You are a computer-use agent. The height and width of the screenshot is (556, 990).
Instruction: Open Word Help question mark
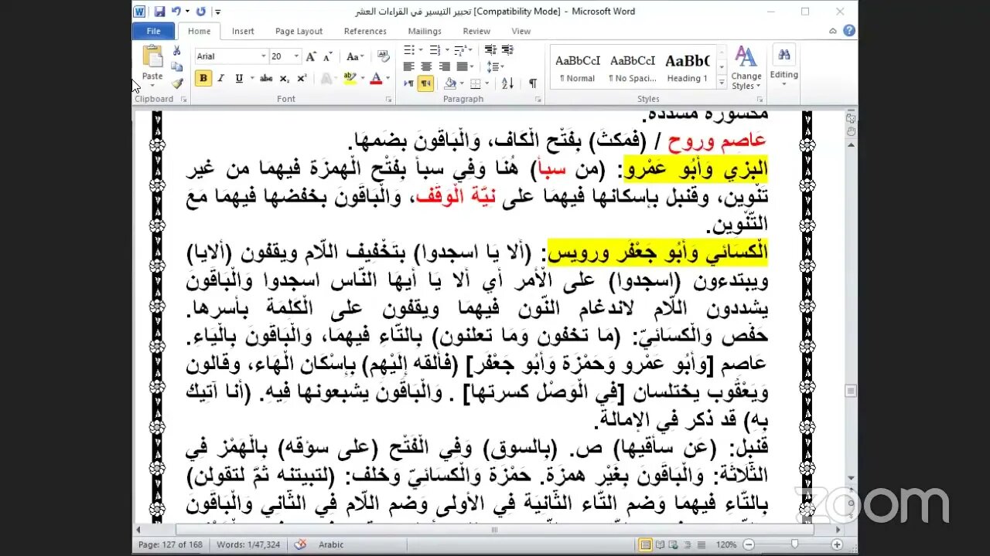(849, 31)
